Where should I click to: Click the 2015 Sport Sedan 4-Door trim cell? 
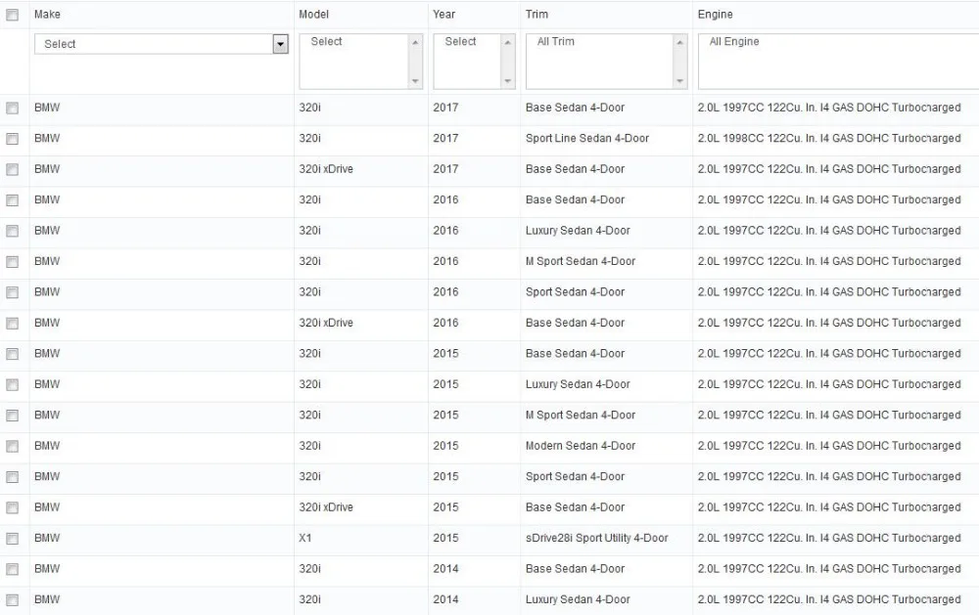pos(575,476)
